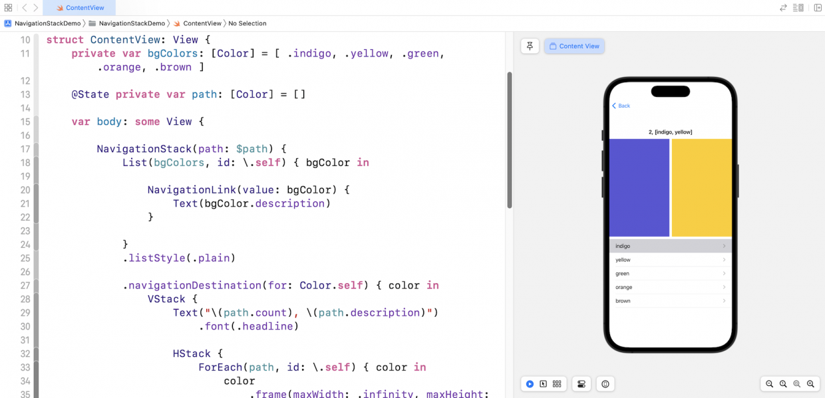The width and height of the screenshot is (825, 398).
Task: Zoom the preview to fit
Action: tap(796, 383)
